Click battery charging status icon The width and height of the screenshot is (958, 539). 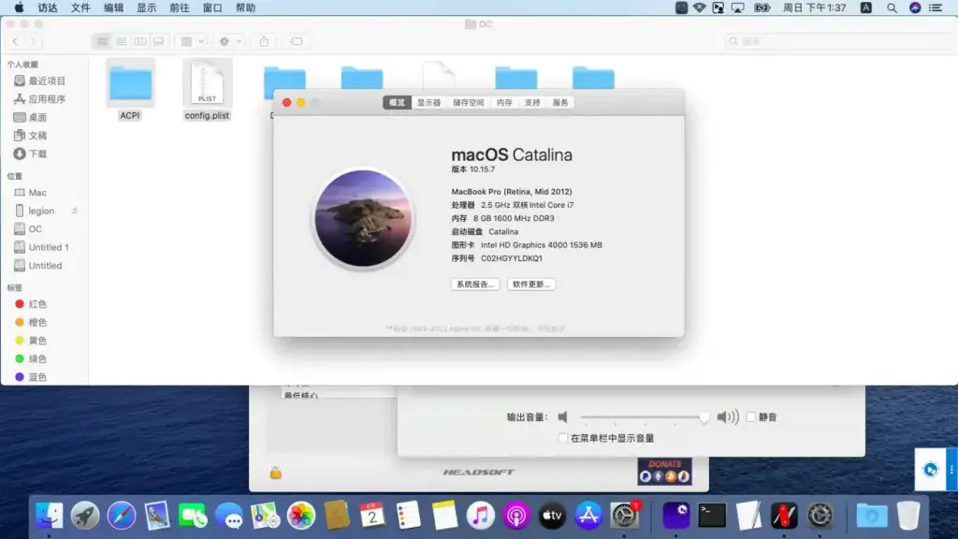click(762, 7)
